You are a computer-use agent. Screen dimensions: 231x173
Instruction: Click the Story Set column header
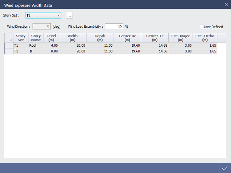(x=20, y=38)
